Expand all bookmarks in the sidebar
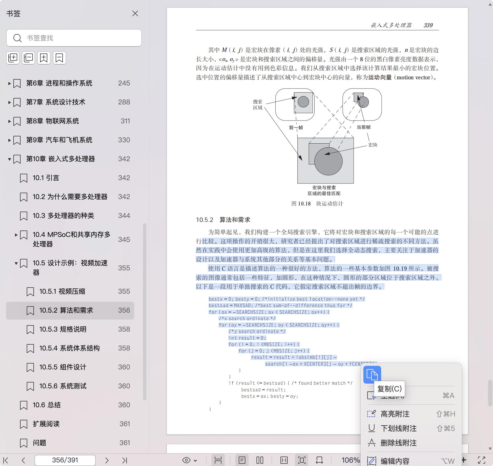This screenshot has width=493, height=466. (13, 58)
